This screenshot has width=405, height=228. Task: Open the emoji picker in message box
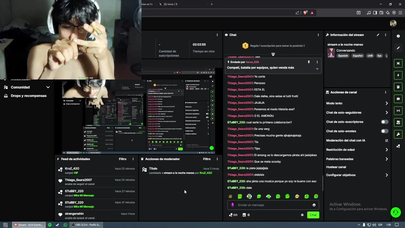[314, 205]
